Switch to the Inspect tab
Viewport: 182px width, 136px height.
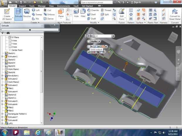click(x=22, y=6)
